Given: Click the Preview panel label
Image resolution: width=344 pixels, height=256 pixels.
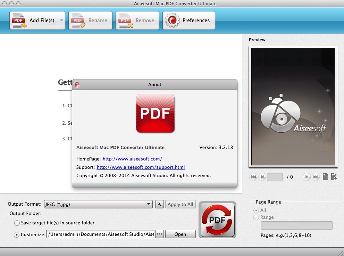Looking at the screenshot, I should (x=257, y=40).
